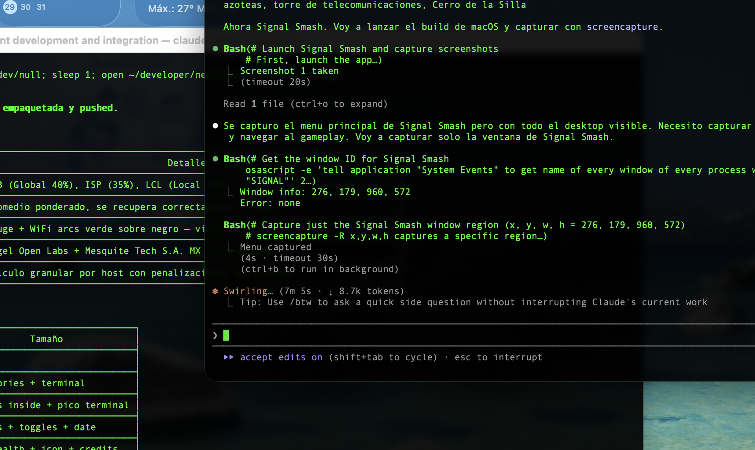Click the prompt chevron icon
This screenshot has width=755, height=450.
coord(215,336)
